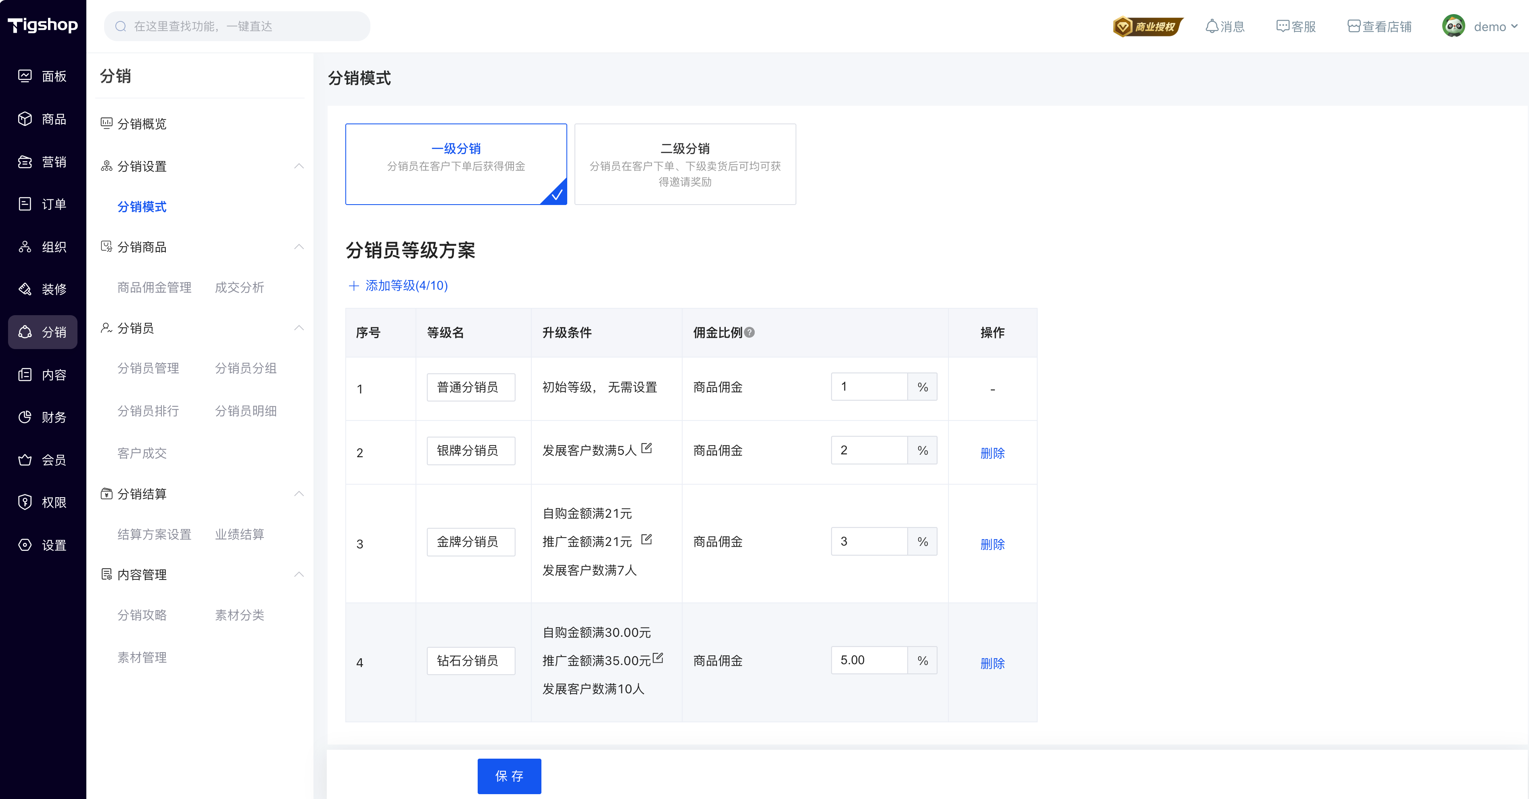Click the Tigshop logo

[43, 25]
